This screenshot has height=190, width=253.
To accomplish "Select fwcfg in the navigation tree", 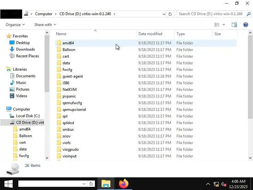I will click(24, 156).
